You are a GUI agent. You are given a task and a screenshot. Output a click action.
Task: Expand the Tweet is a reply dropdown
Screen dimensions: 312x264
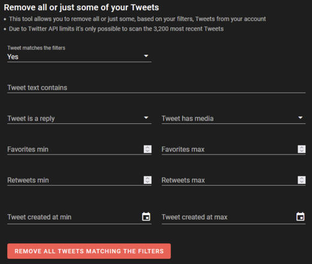(79, 119)
